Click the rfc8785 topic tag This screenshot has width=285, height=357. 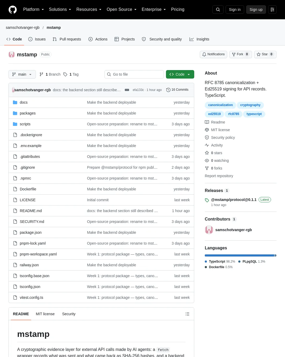pyautogui.click(x=234, y=114)
